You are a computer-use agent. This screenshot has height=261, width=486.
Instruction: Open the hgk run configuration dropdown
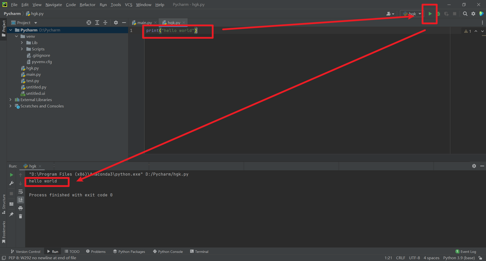[x=420, y=14]
